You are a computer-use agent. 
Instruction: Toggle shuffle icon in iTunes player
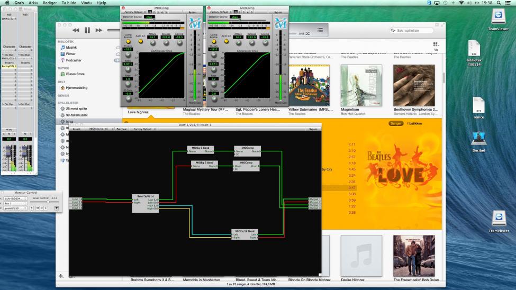(307, 33)
